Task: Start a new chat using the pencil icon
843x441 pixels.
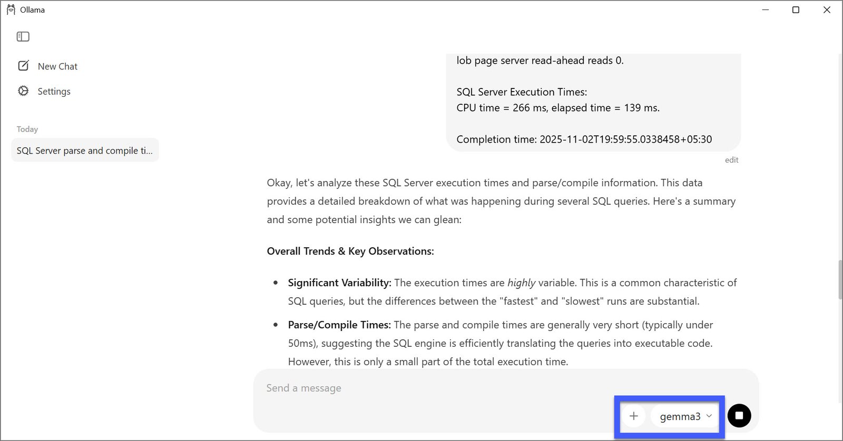Action: (23, 65)
